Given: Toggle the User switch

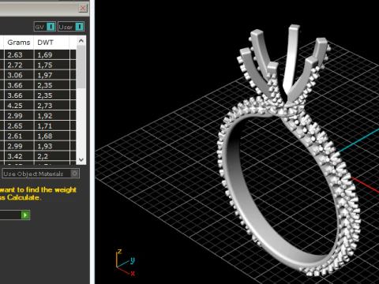Looking at the screenshot, I should coord(71,27).
